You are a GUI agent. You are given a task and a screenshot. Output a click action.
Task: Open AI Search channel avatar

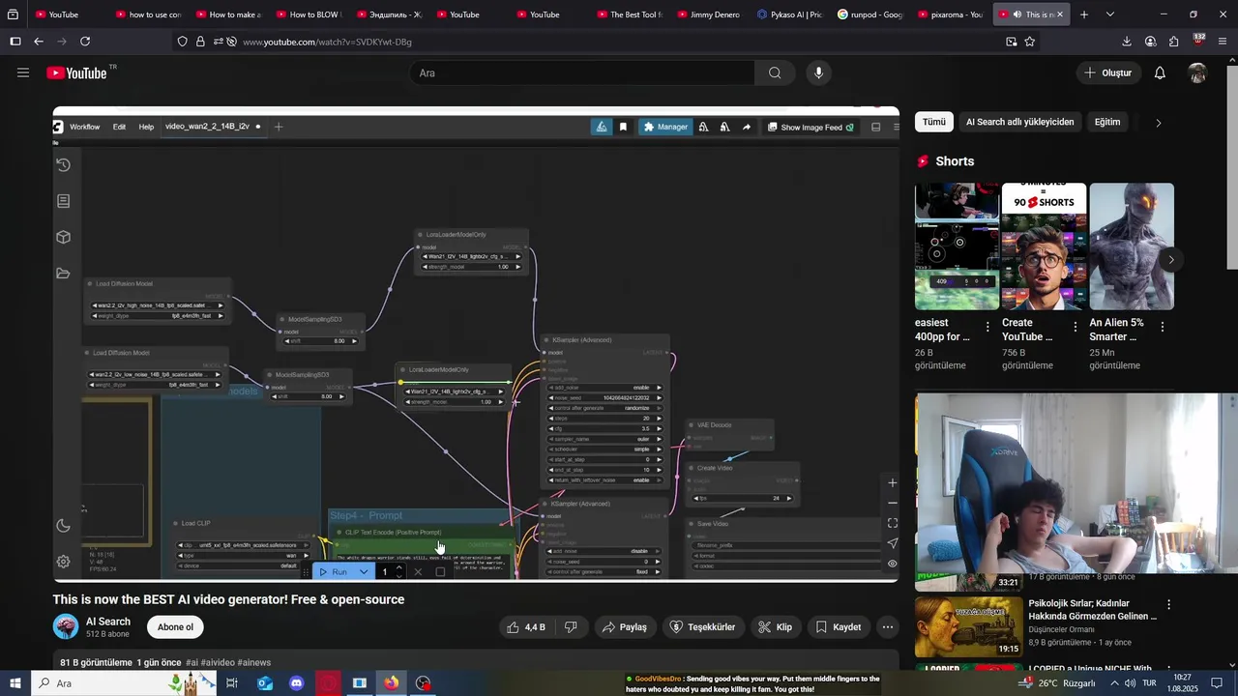66,626
